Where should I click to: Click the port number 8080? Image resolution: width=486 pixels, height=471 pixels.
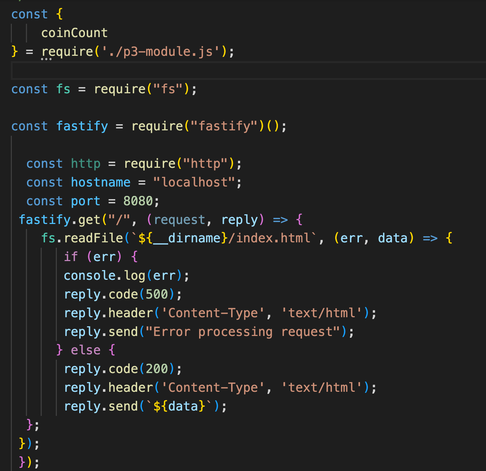[138, 201]
